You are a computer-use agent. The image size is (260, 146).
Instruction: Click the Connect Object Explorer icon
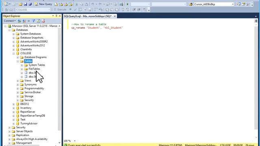tap(19, 21)
